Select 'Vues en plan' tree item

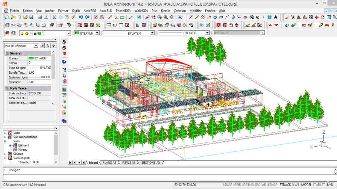[21, 158]
